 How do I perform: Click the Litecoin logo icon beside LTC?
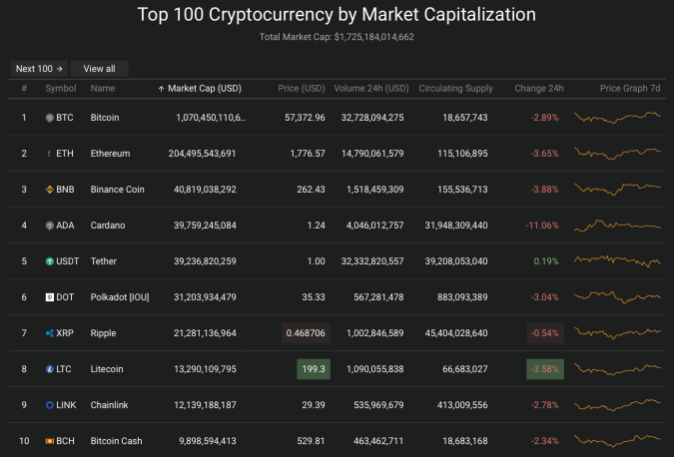pyautogui.click(x=50, y=369)
